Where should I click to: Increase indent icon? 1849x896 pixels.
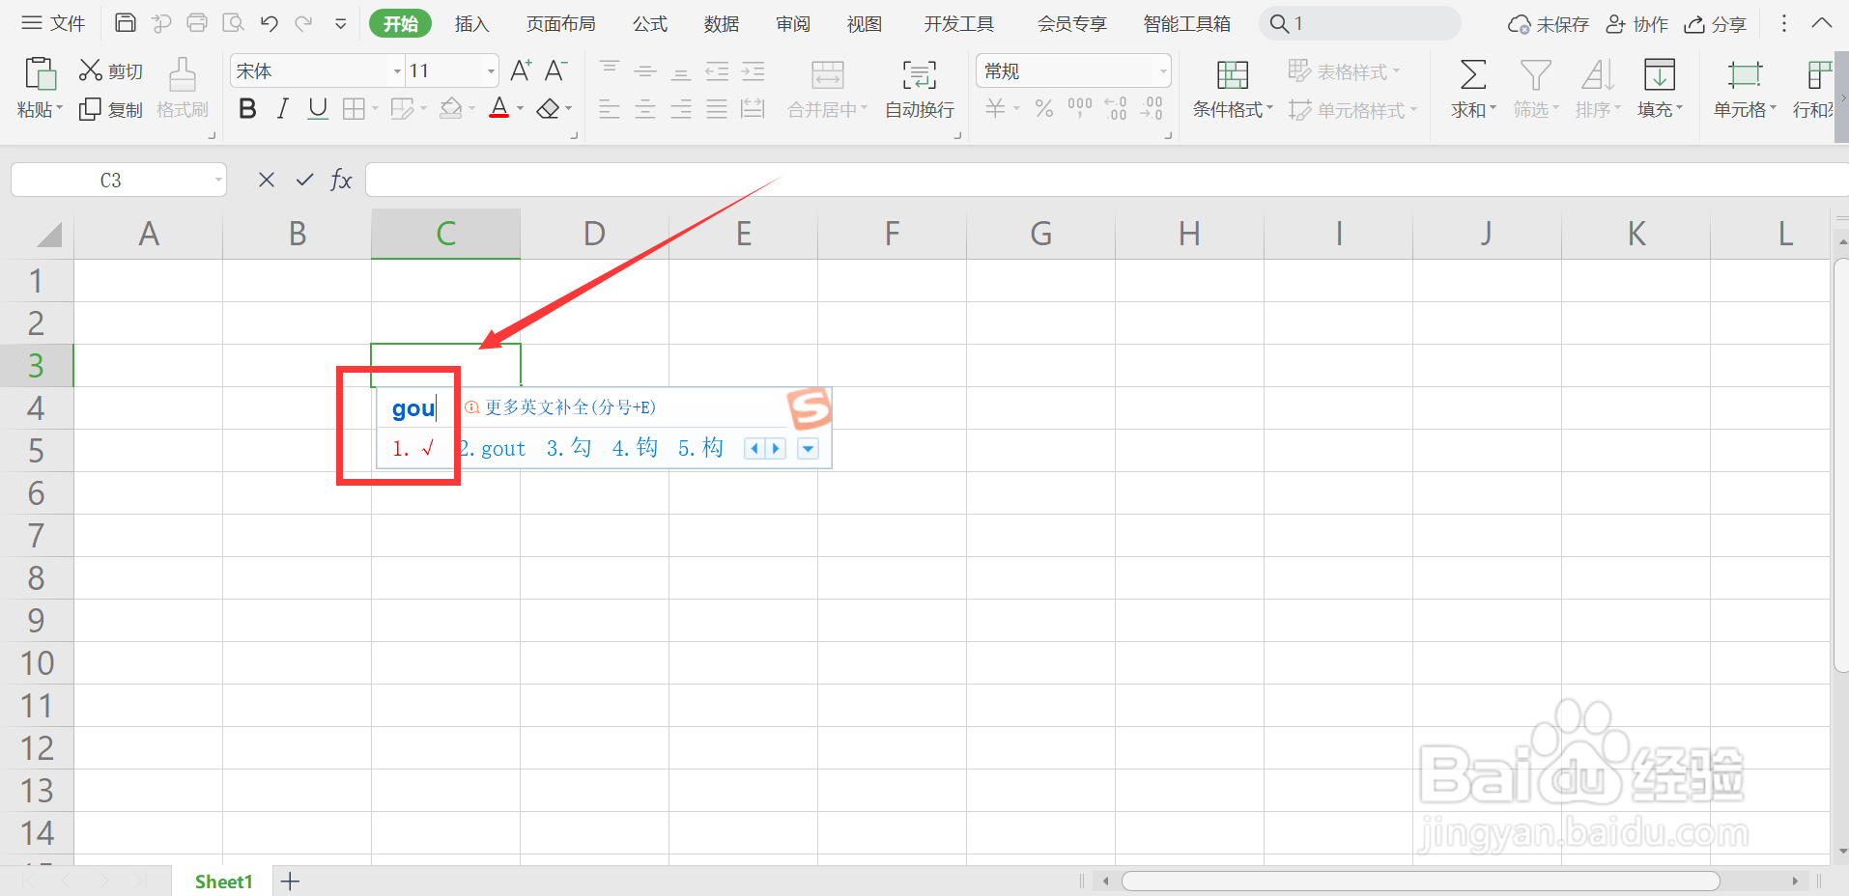pyautogui.click(x=753, y=70)
